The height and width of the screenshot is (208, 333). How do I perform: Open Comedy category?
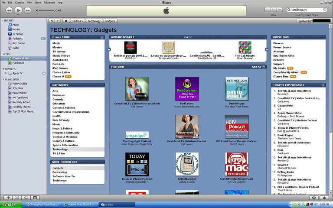pyautogui.click(x=58, y=99)
